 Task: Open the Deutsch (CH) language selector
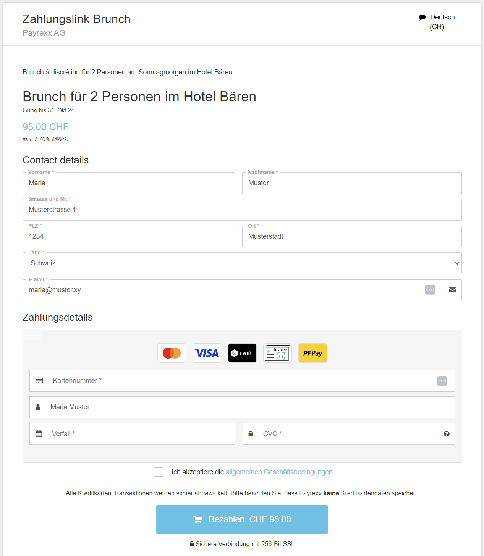[x=437, y=22]
